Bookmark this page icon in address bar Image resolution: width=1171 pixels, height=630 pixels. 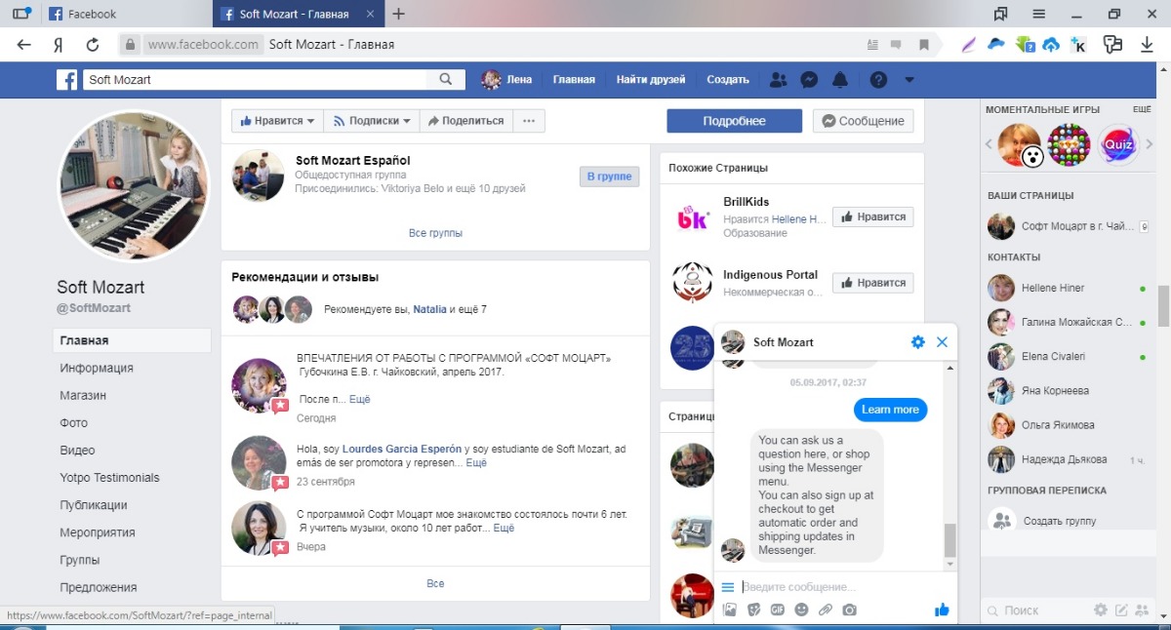pyautogui.click(x=923, y=45)
